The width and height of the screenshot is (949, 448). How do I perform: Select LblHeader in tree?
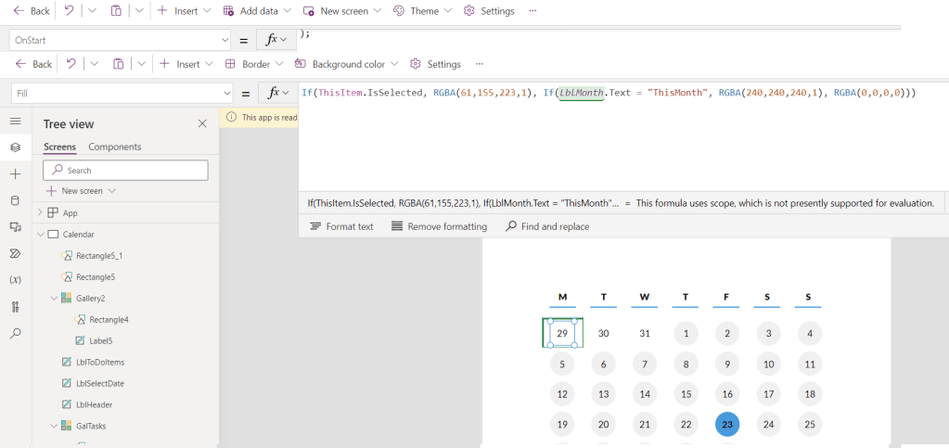pyautogui.click(x=94, y=404)
